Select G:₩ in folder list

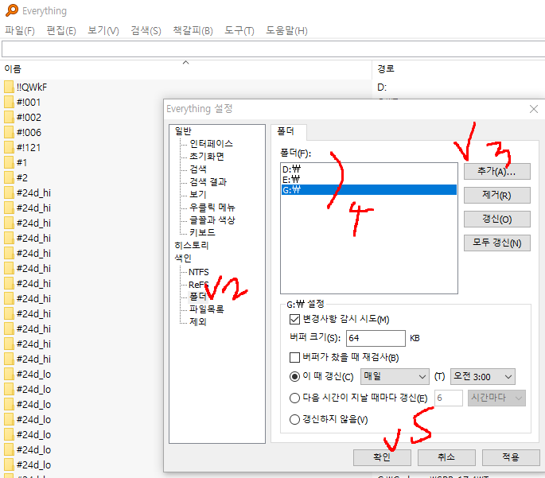(x=368, y=189)
